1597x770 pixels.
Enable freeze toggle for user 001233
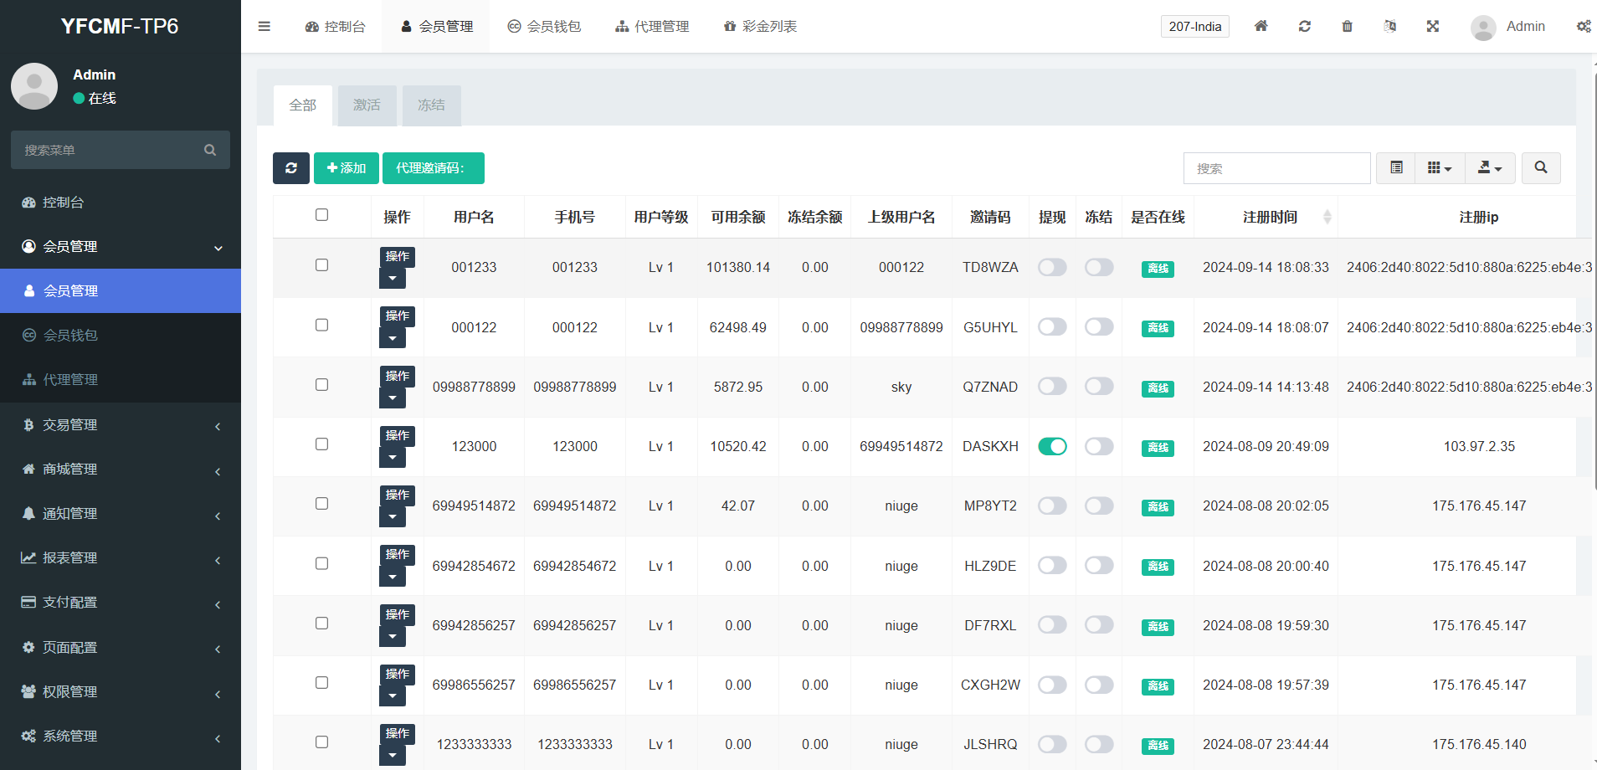pyautogui.click(x=1099, y=267)
